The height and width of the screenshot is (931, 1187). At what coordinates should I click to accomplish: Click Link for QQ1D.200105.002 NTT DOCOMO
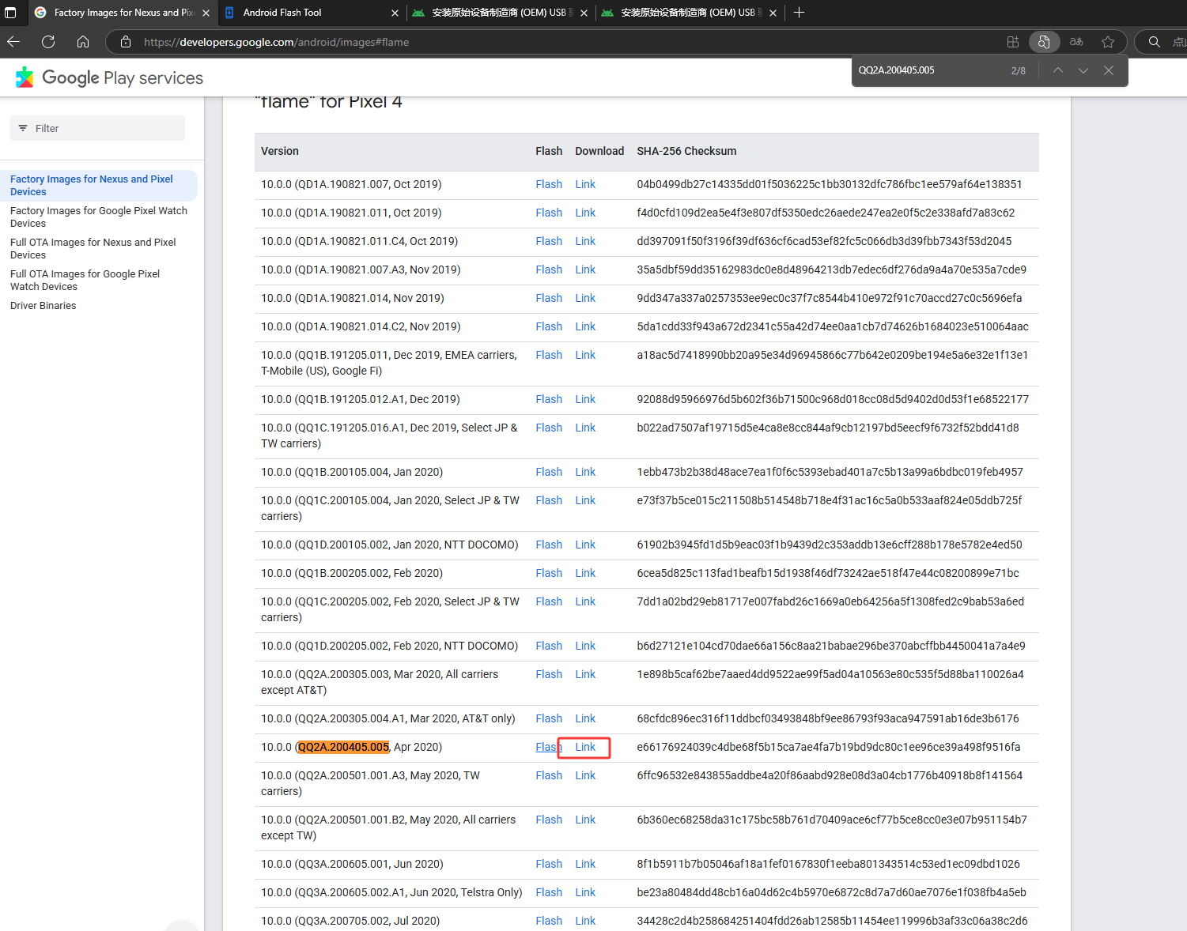point(585,545)
